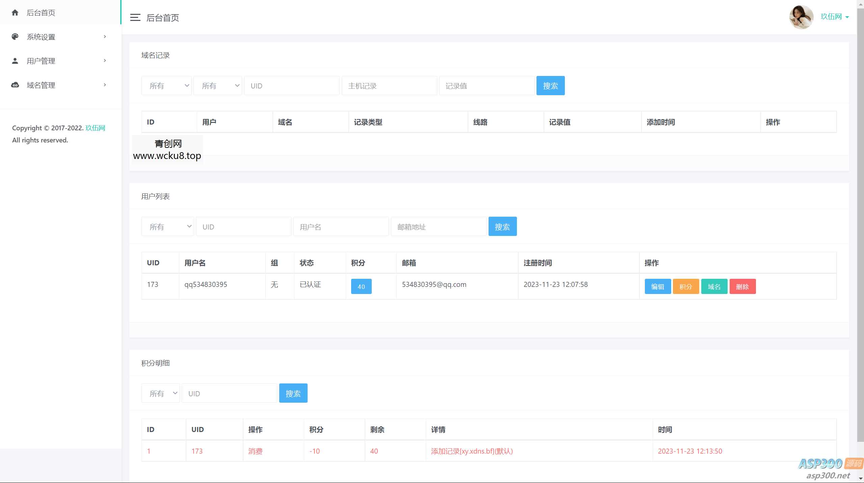Click the palette icon for 系统设置
The height and width of the screenshot is (483, 864).
[x=15, y=37]
